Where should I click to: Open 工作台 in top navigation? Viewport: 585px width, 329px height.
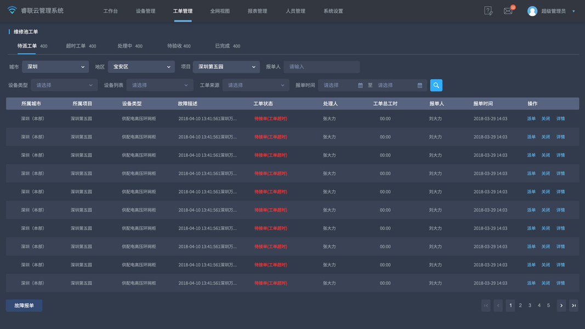click(x=110, y=11)
